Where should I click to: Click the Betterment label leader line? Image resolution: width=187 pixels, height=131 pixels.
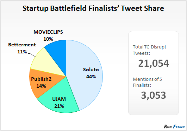click(32, 55)
